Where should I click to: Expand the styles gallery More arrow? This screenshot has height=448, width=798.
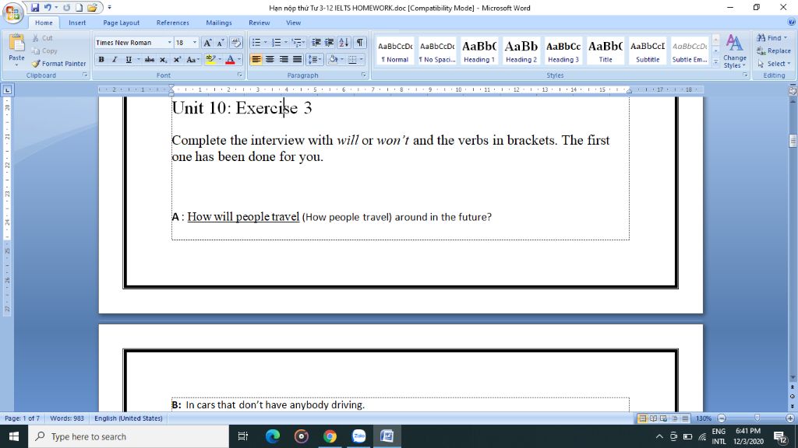click(715, 61)
